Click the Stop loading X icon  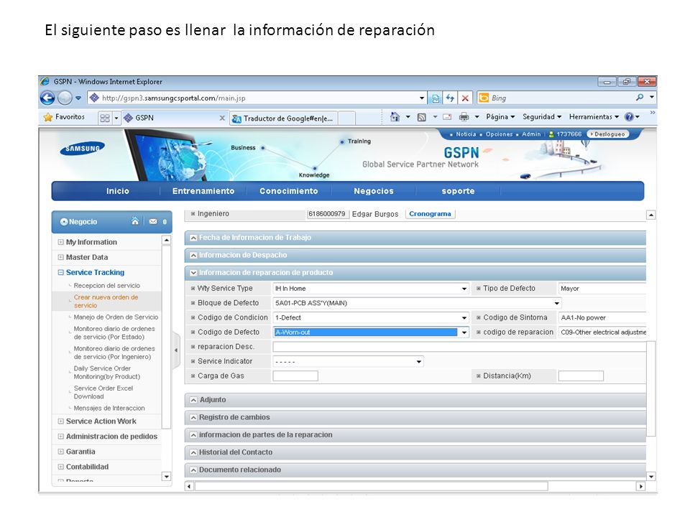[x=465, y=98]
